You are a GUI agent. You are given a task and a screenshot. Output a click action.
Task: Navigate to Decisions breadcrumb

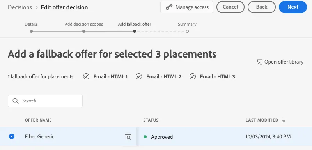click(20, 7)
